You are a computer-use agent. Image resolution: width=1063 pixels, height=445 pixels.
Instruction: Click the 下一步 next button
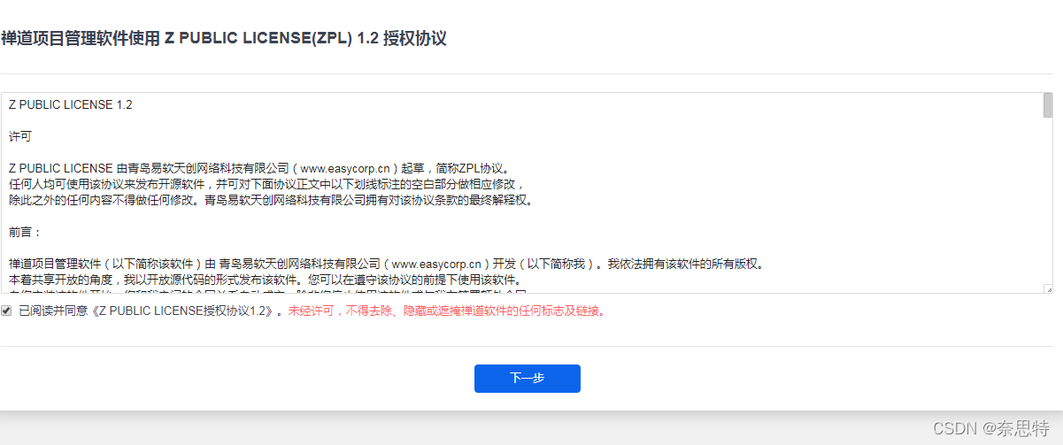[528, 379]
